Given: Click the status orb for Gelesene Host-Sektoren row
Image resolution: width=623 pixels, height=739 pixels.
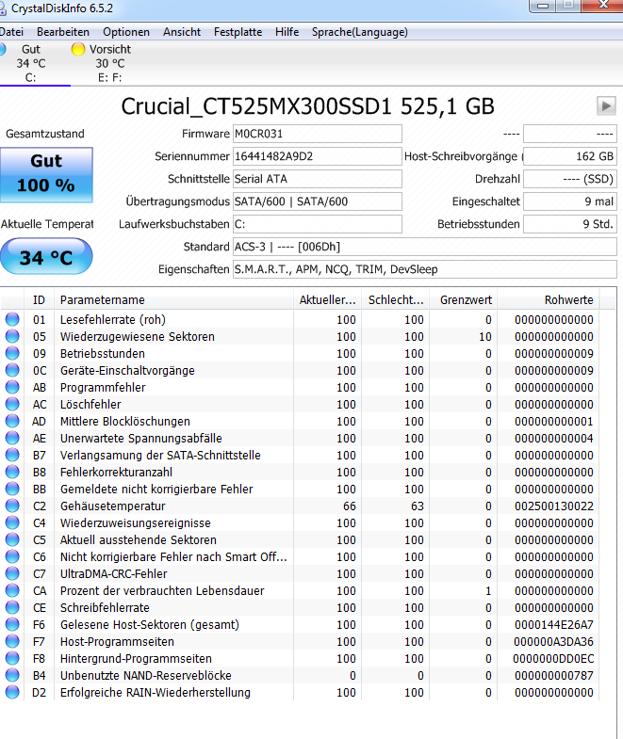Looking at the screenshot, I should 12,624.
